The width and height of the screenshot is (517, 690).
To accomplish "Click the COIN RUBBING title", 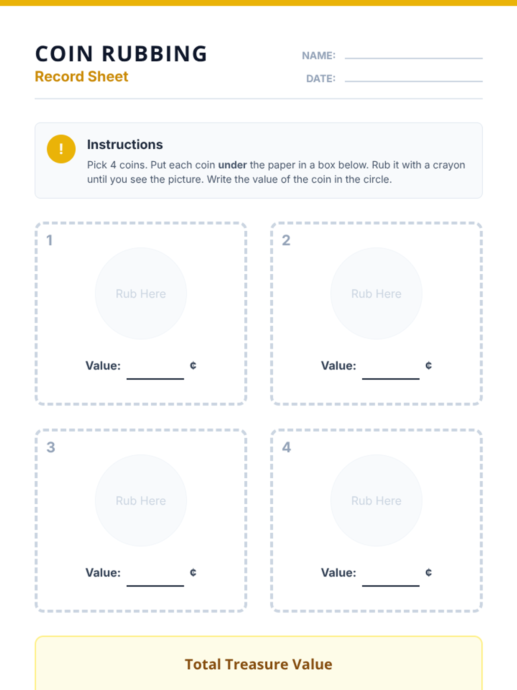I will tap(121, 54).
